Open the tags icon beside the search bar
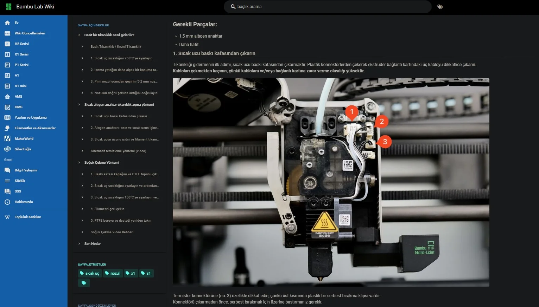Screen dimensions: 539x307 [440, 7]
